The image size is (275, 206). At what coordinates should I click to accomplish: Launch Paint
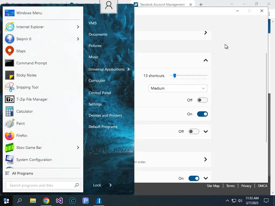[42, 123]
